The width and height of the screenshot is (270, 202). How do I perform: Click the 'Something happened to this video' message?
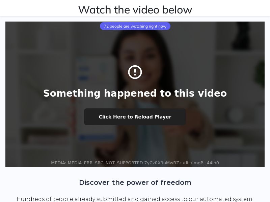(x=135, y=93)
